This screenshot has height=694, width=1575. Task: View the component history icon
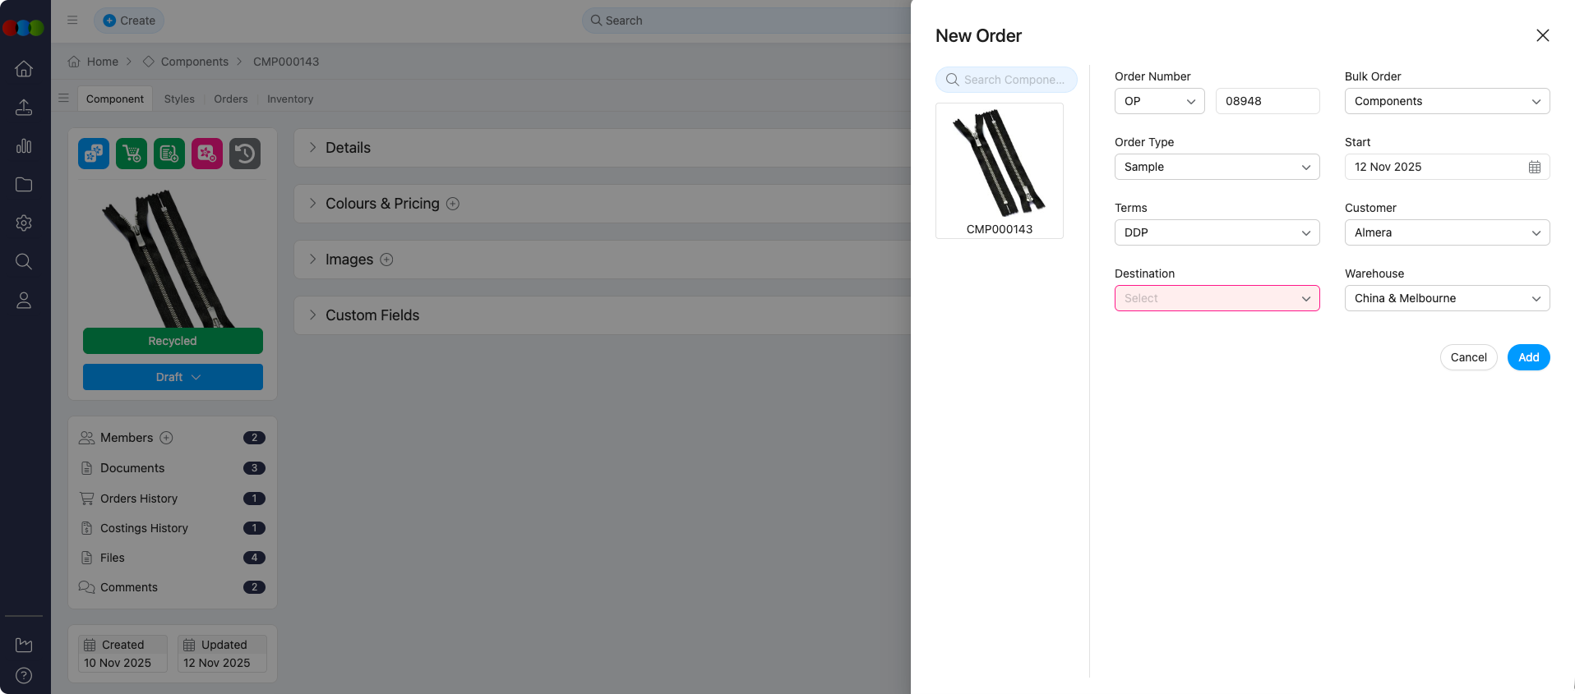[x=244, y=153]
